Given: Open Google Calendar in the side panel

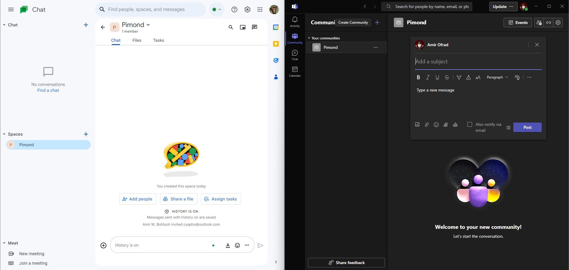Looking at the screenshot, I should tap(276, 27).
